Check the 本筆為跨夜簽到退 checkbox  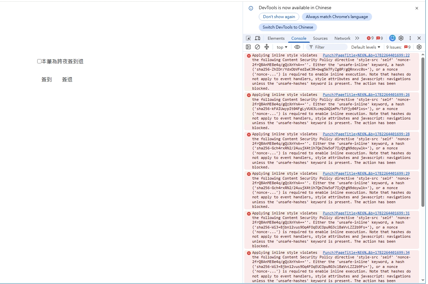click(39, 61)
